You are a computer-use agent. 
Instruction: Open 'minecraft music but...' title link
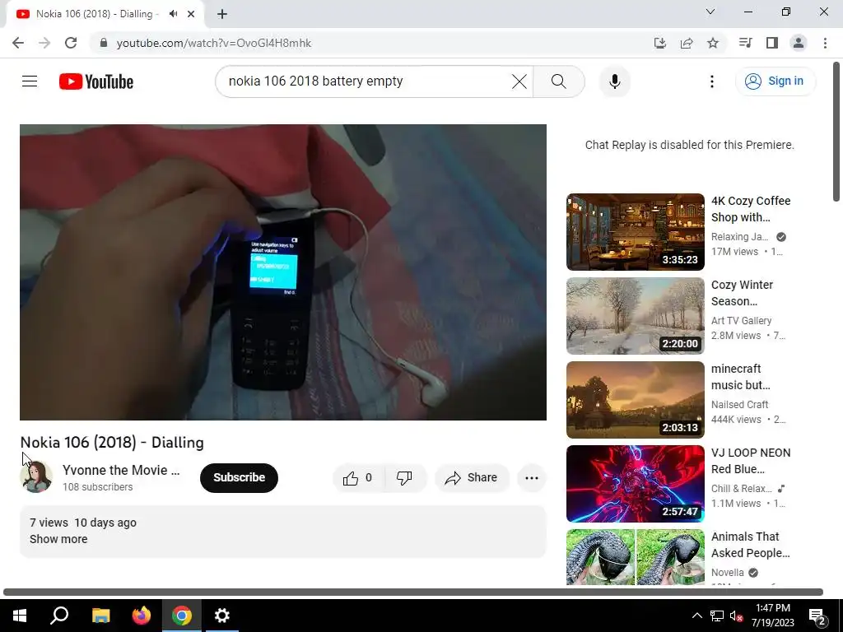(x=740, y=377)
